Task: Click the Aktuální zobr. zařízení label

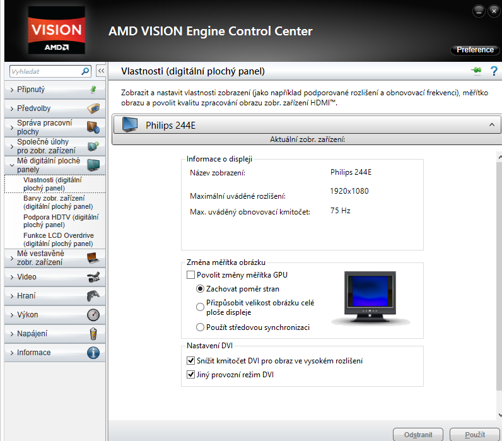Action: 307,139
